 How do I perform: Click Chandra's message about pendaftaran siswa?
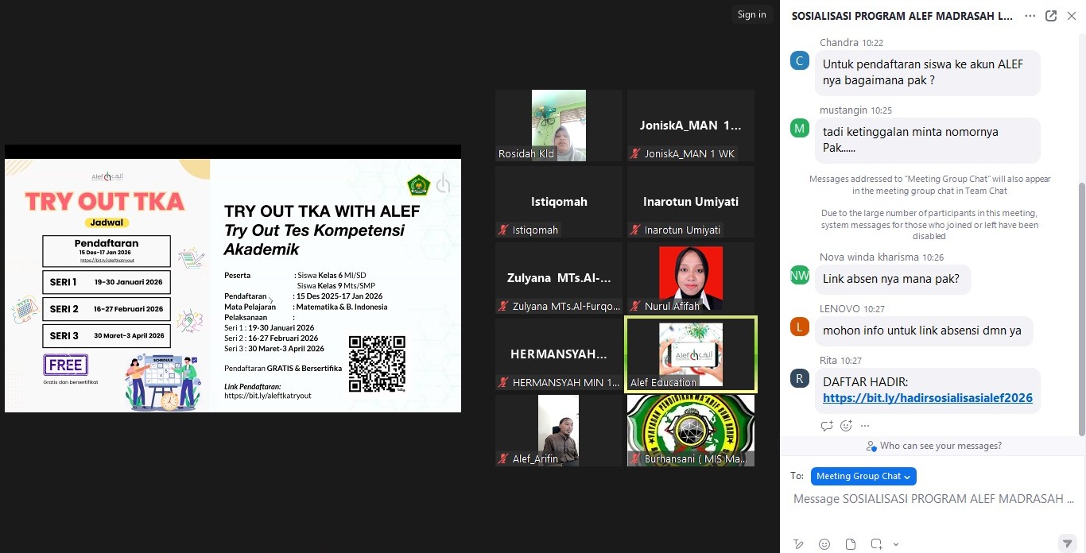[928, 72]
